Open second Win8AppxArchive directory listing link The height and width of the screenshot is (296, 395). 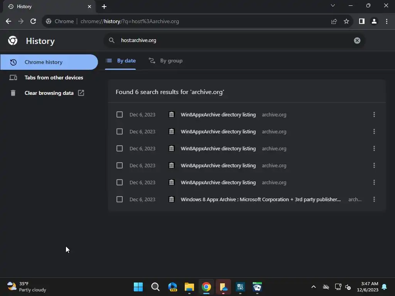218,132
